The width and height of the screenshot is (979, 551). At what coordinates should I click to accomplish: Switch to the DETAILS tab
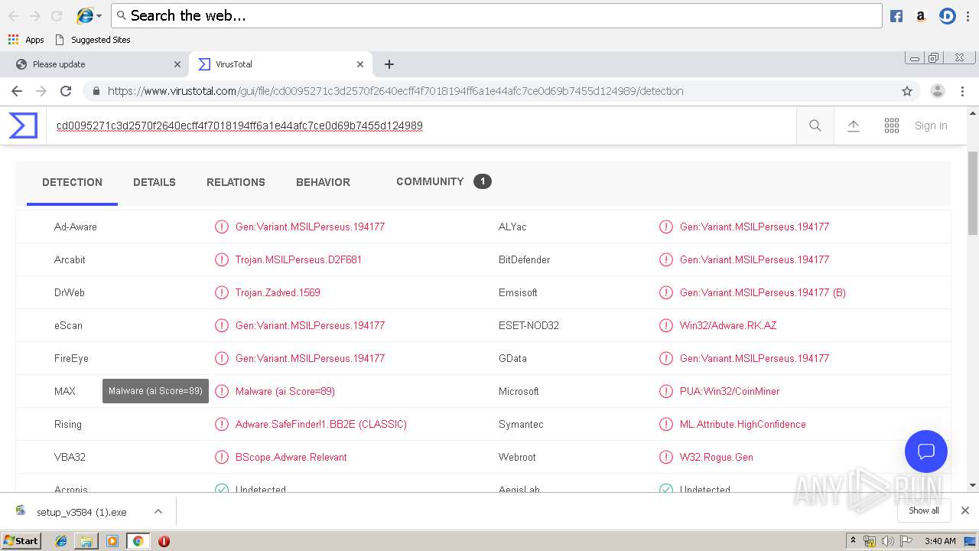154,182
